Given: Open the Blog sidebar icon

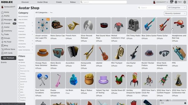Looking at the screenshot, I should (x=2, y=45).
